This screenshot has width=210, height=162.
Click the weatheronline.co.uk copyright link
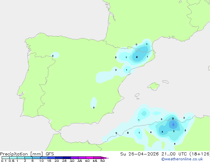[x=182, y=159]
